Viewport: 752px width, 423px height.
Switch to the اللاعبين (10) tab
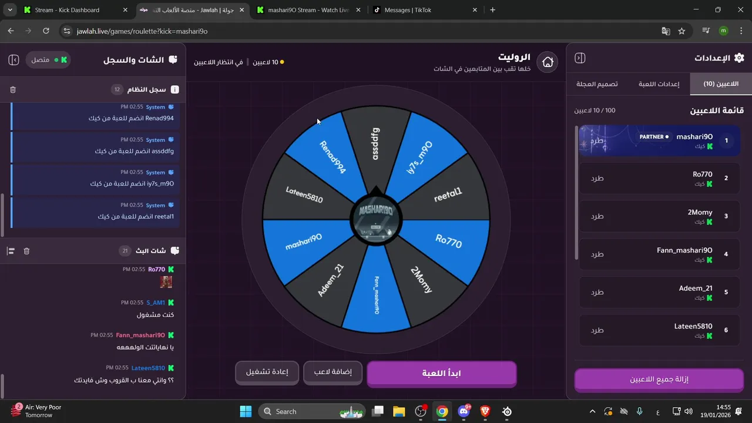721,84
